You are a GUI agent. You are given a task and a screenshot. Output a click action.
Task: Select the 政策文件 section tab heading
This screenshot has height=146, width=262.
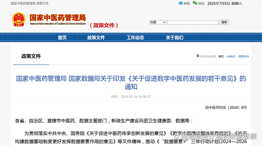31,56
